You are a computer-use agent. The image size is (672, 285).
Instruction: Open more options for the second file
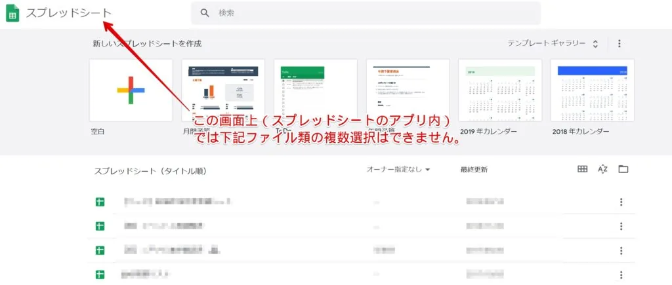click(621, 227)
